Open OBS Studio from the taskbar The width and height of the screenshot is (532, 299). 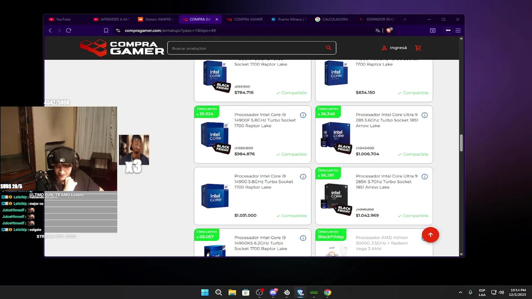(x=259, y=292)
